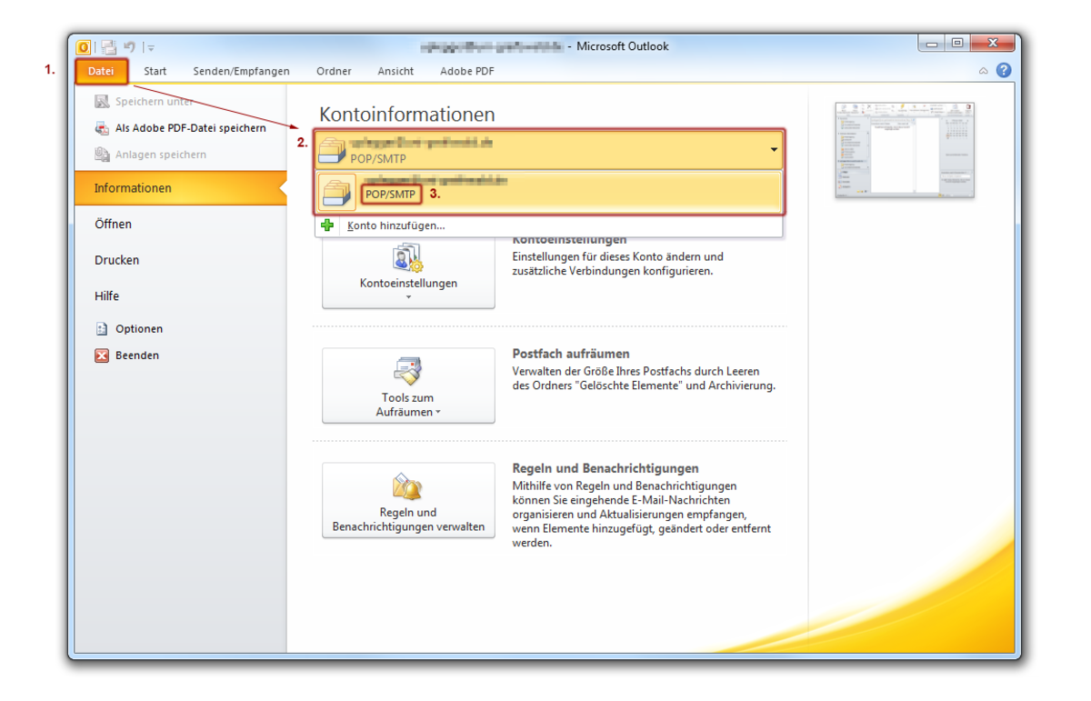1091x701 pixels.
Task: Click the green plus icon for Konto hinzufügen
Action: pyautogui.click(x=328, y=225)
